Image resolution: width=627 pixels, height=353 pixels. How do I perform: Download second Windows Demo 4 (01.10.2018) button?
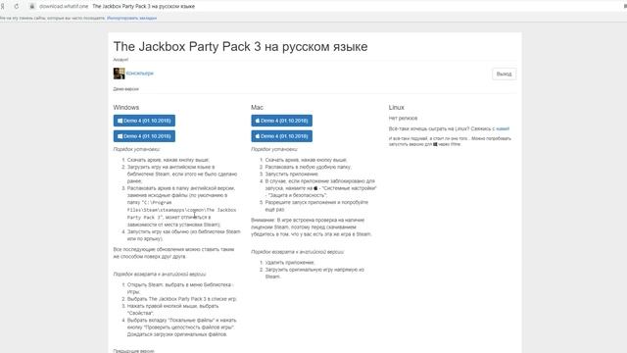[144, 136]
